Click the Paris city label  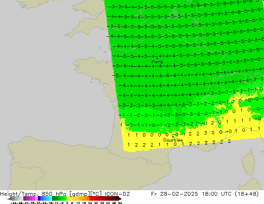click(x=157, y=62)
